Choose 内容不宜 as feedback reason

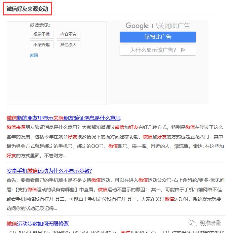tap(68, 34)
